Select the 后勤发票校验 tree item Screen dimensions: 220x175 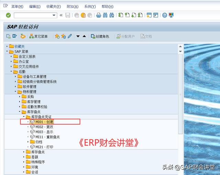(x=37, y=107)
